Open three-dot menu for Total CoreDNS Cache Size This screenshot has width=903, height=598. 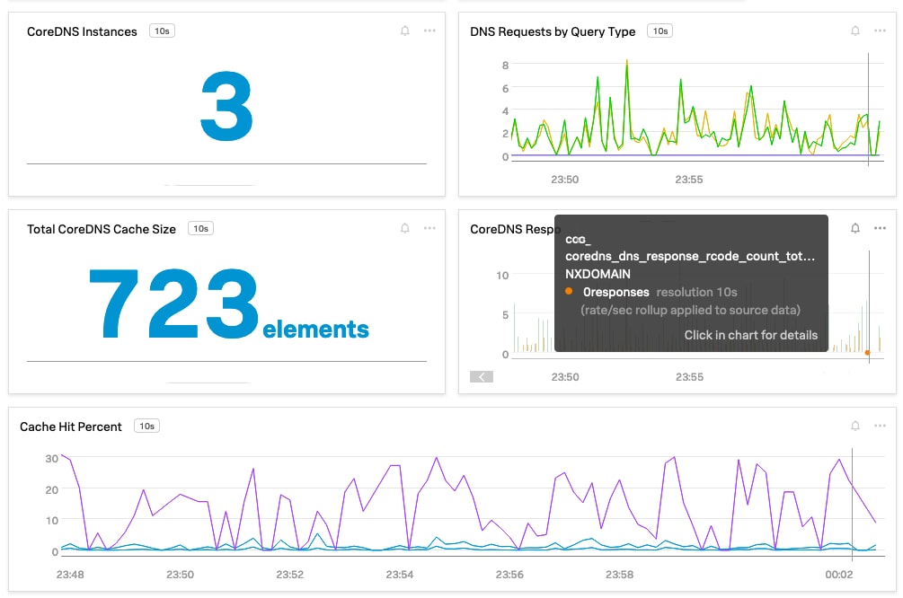click(429, 229)
